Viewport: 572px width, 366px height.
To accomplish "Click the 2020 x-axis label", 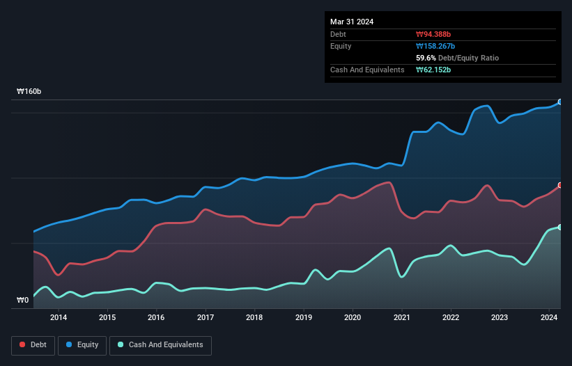I will [353, 317].
